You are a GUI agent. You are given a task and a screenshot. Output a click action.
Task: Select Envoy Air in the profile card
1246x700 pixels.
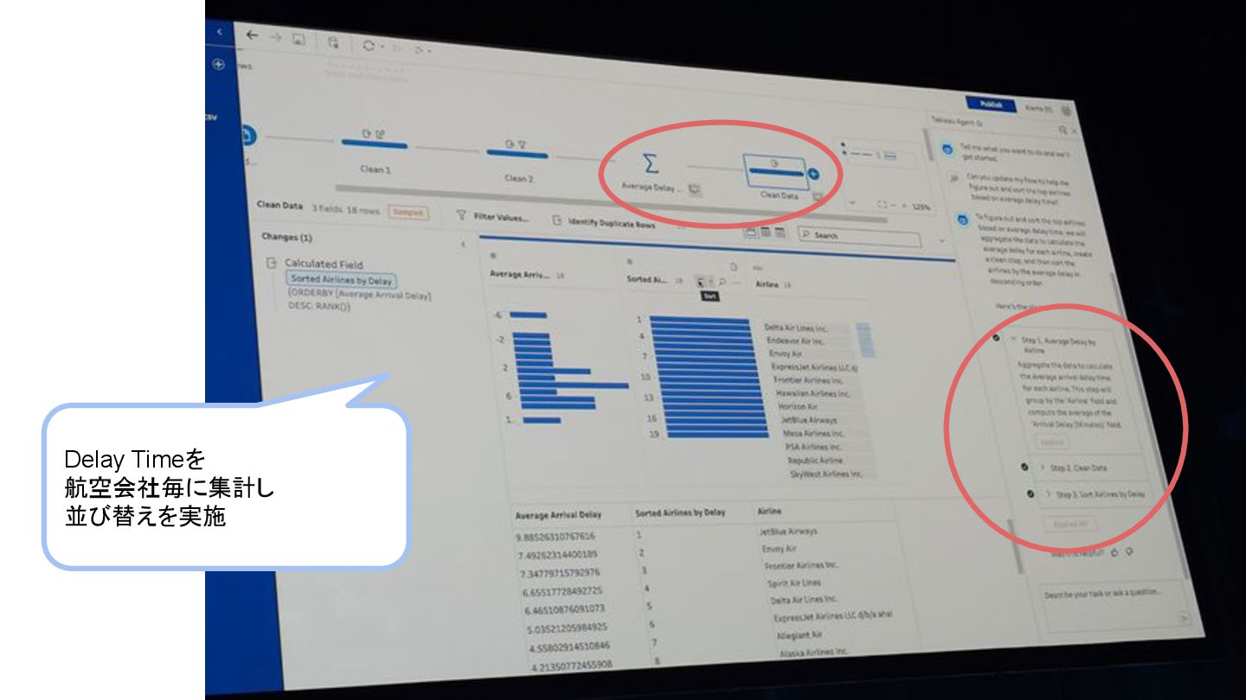(x=785, y=353)
